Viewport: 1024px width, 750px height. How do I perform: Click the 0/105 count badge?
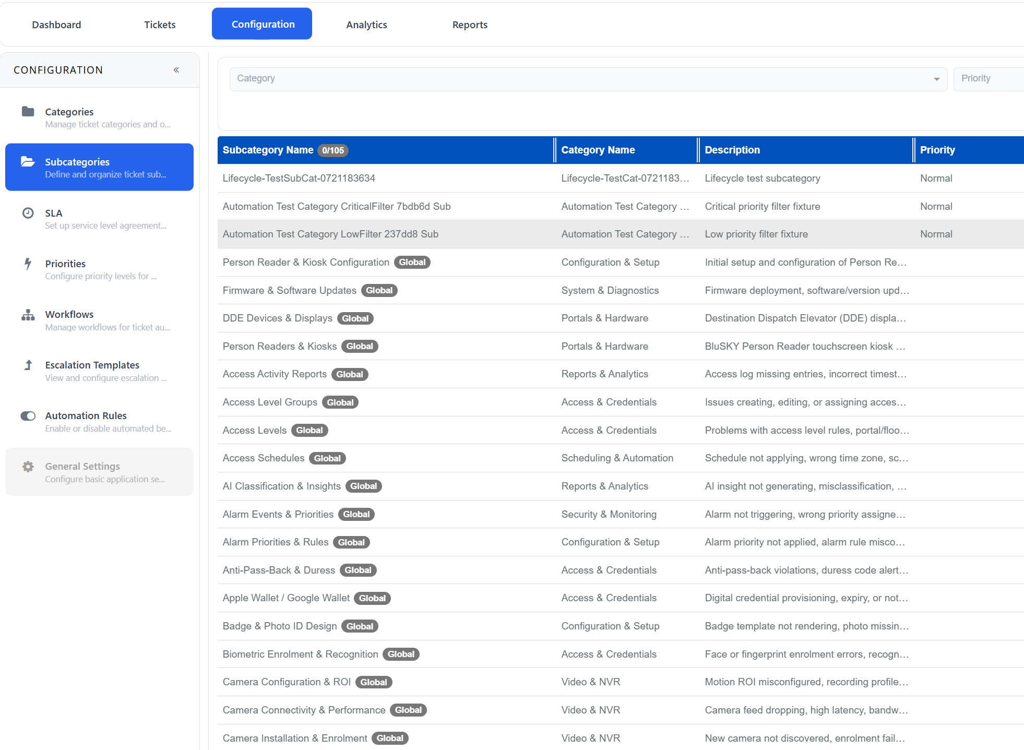(333, 150)
